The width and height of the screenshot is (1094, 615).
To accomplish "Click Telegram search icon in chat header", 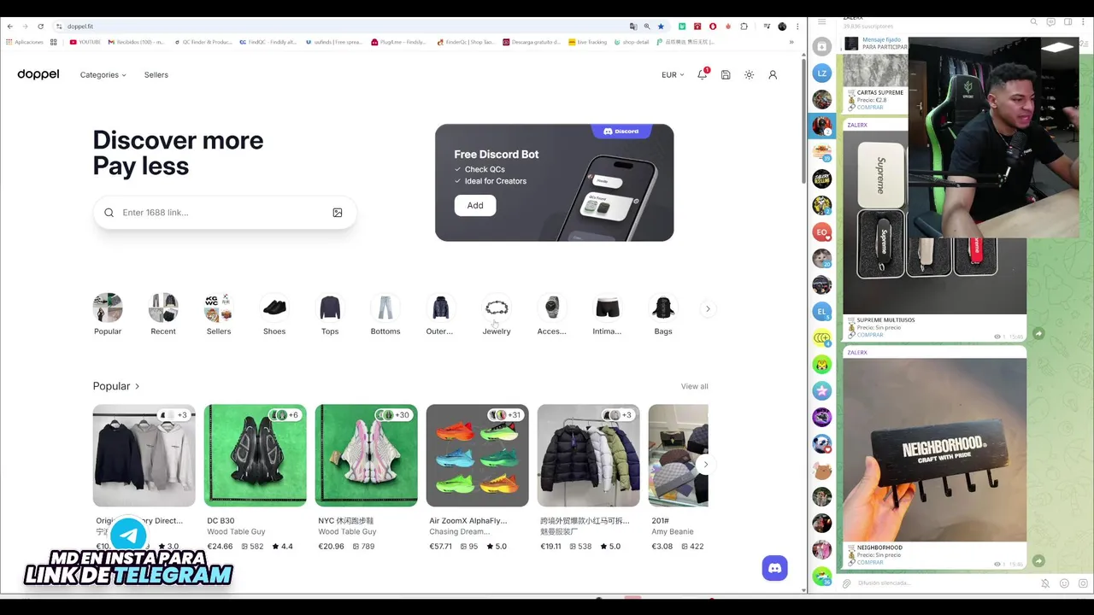I will (1033, 21).
